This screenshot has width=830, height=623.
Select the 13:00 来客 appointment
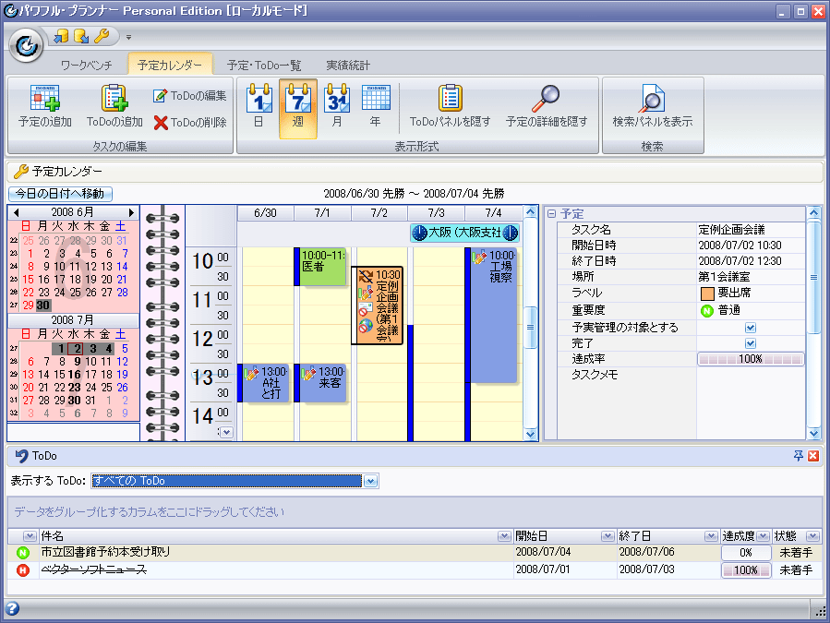tap(320, 383)
